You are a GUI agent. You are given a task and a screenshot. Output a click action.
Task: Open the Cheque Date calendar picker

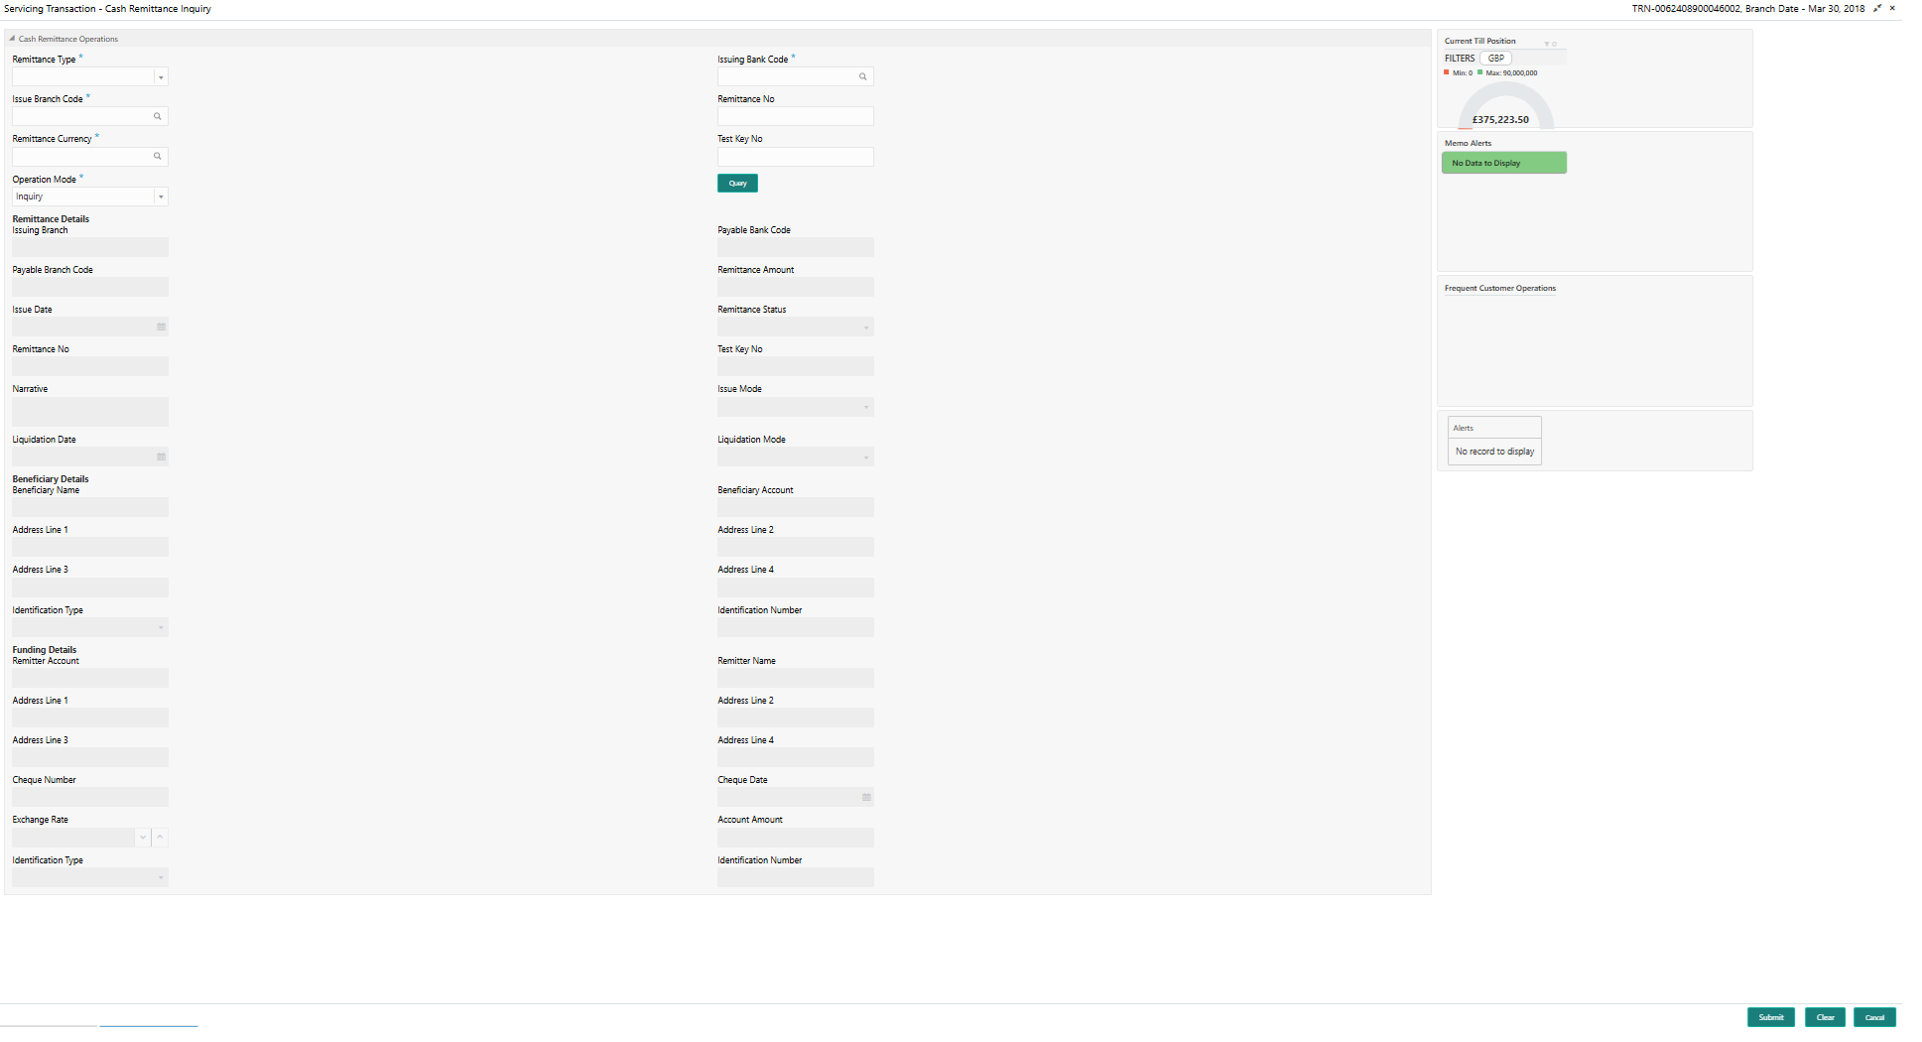click(x=866, y=798)
